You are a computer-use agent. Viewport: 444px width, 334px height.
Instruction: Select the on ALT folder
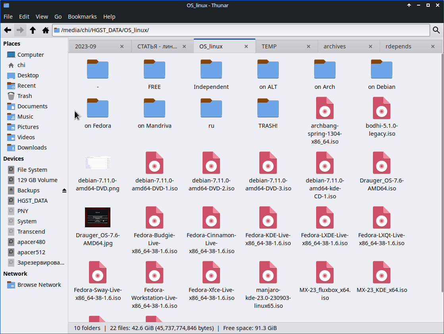point(268,75)
